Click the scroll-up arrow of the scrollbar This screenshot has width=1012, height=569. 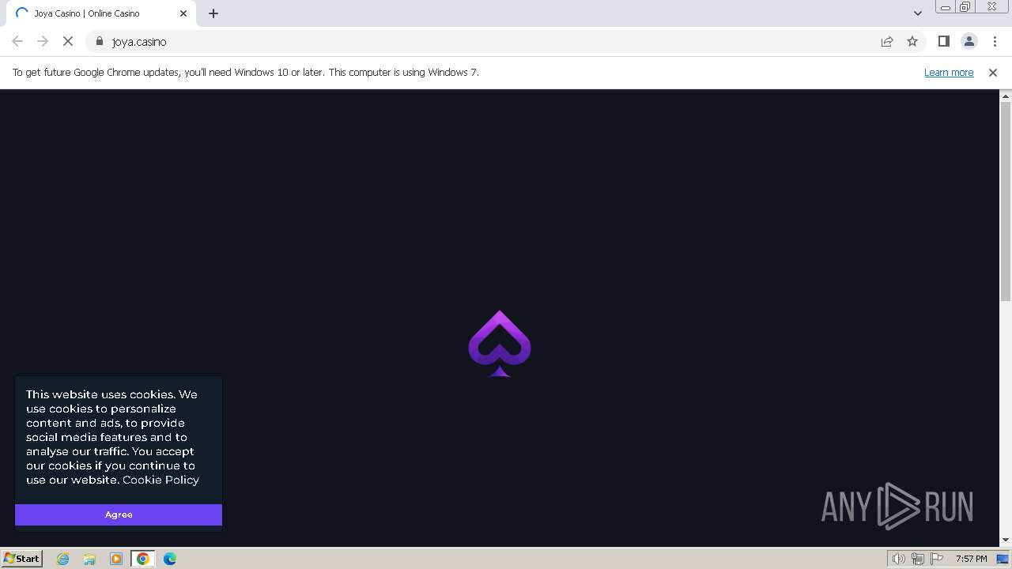pyautogui.click(x=1006, y=96)
